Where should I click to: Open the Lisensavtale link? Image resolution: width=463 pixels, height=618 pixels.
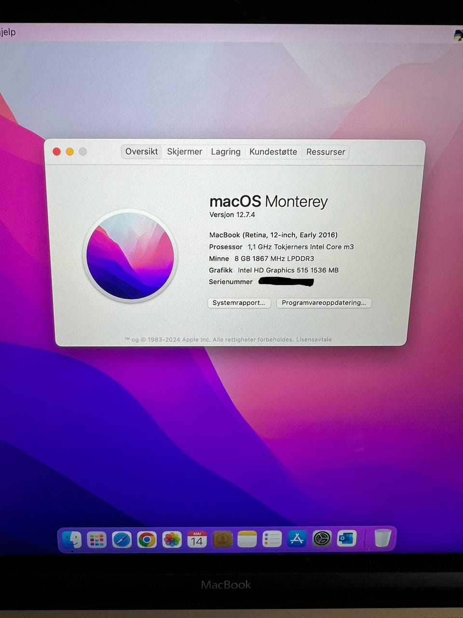coord(314,339)
